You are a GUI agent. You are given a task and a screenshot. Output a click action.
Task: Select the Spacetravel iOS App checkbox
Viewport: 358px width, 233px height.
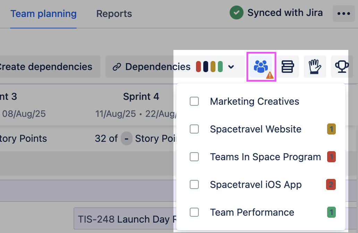click(194, 185)
